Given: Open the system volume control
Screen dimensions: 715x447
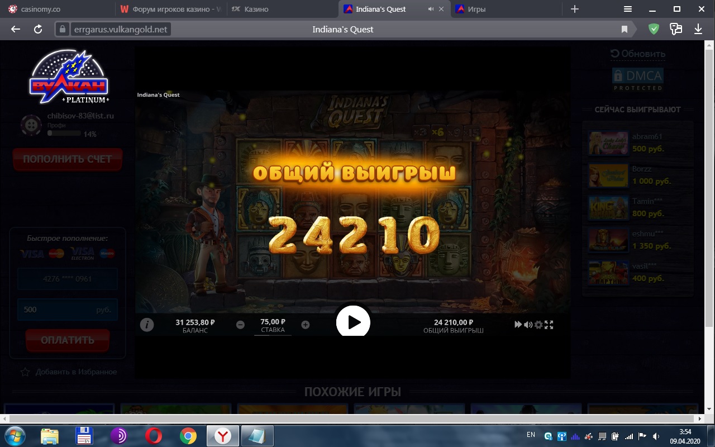Looking at the screenshot, I should [x=656, y=436].
